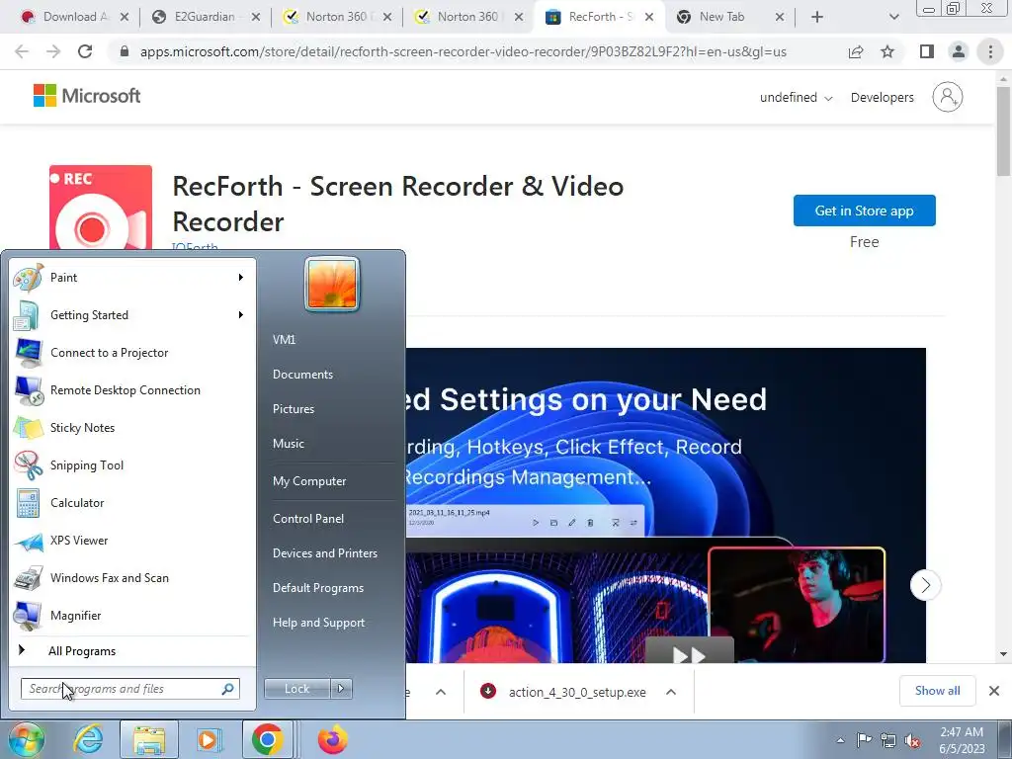Switch to the E2Guardian tab
This screenshot has height=759, width=1012.
206,17
